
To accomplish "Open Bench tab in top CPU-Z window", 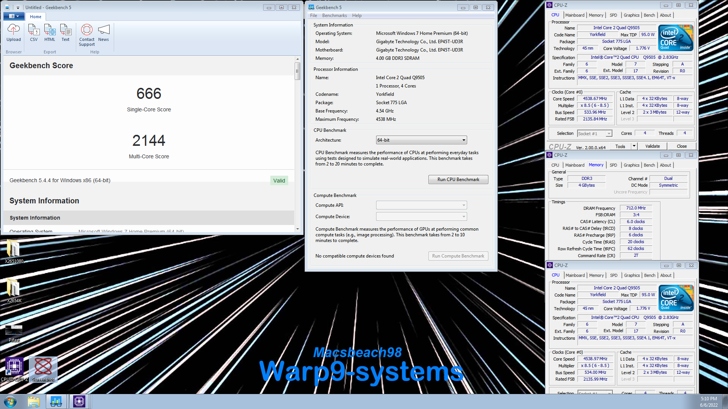I will pos(649,15).
